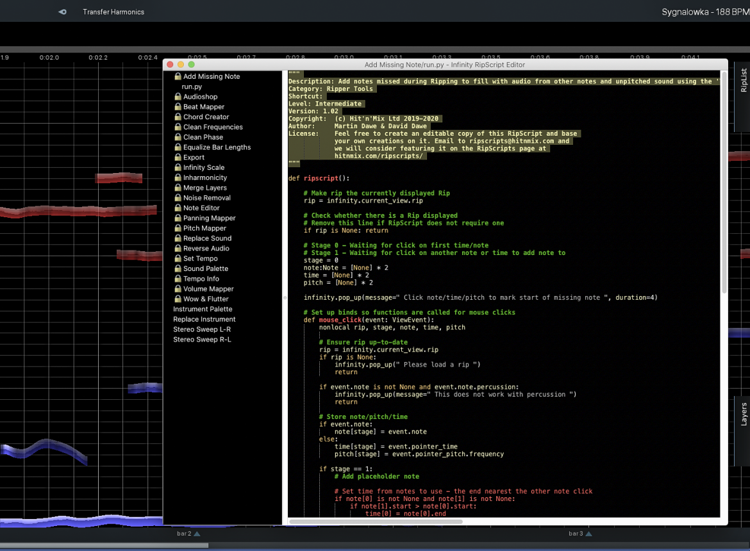Click the red note at top near 0:02.2
This screenshot has height=551, width=750.
coord(119,177)
